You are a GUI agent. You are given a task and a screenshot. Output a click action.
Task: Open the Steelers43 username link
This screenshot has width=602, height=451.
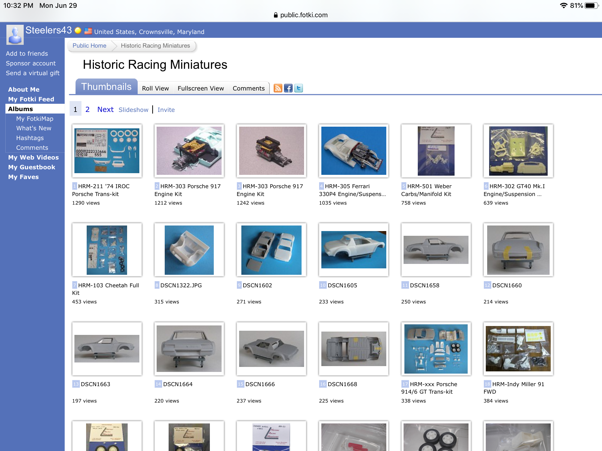(x=49, y=30)
